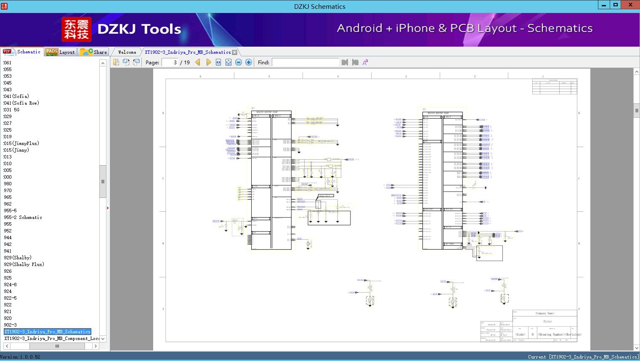Select the '965' list item
640x361 pixels.
point(8,197)
